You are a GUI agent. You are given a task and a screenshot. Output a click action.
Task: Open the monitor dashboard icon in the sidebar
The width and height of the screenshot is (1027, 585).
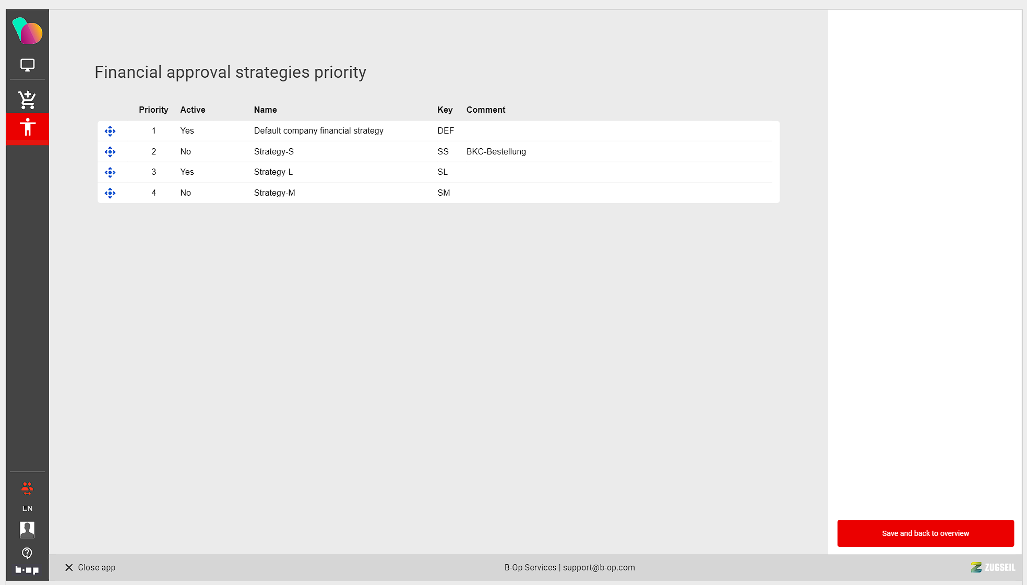click(x=27, y=65)
